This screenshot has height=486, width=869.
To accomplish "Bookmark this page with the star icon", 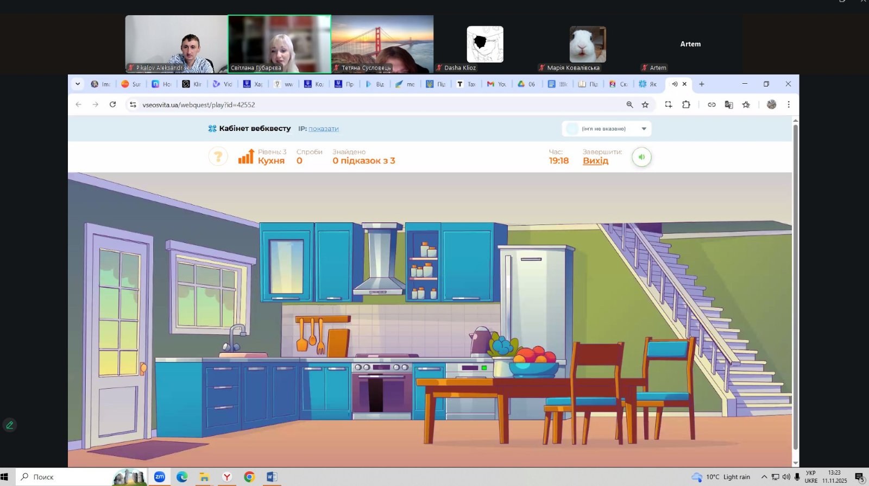I will [x=645, y=105].
